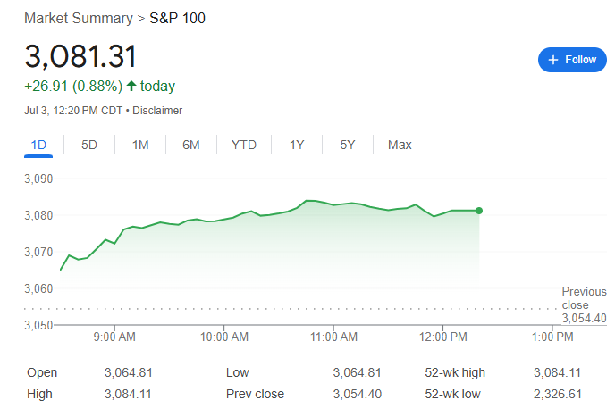615x408 pixels.
Task: Click the S&P 100 breadcrumb title
Action: (x=177, y=19)
